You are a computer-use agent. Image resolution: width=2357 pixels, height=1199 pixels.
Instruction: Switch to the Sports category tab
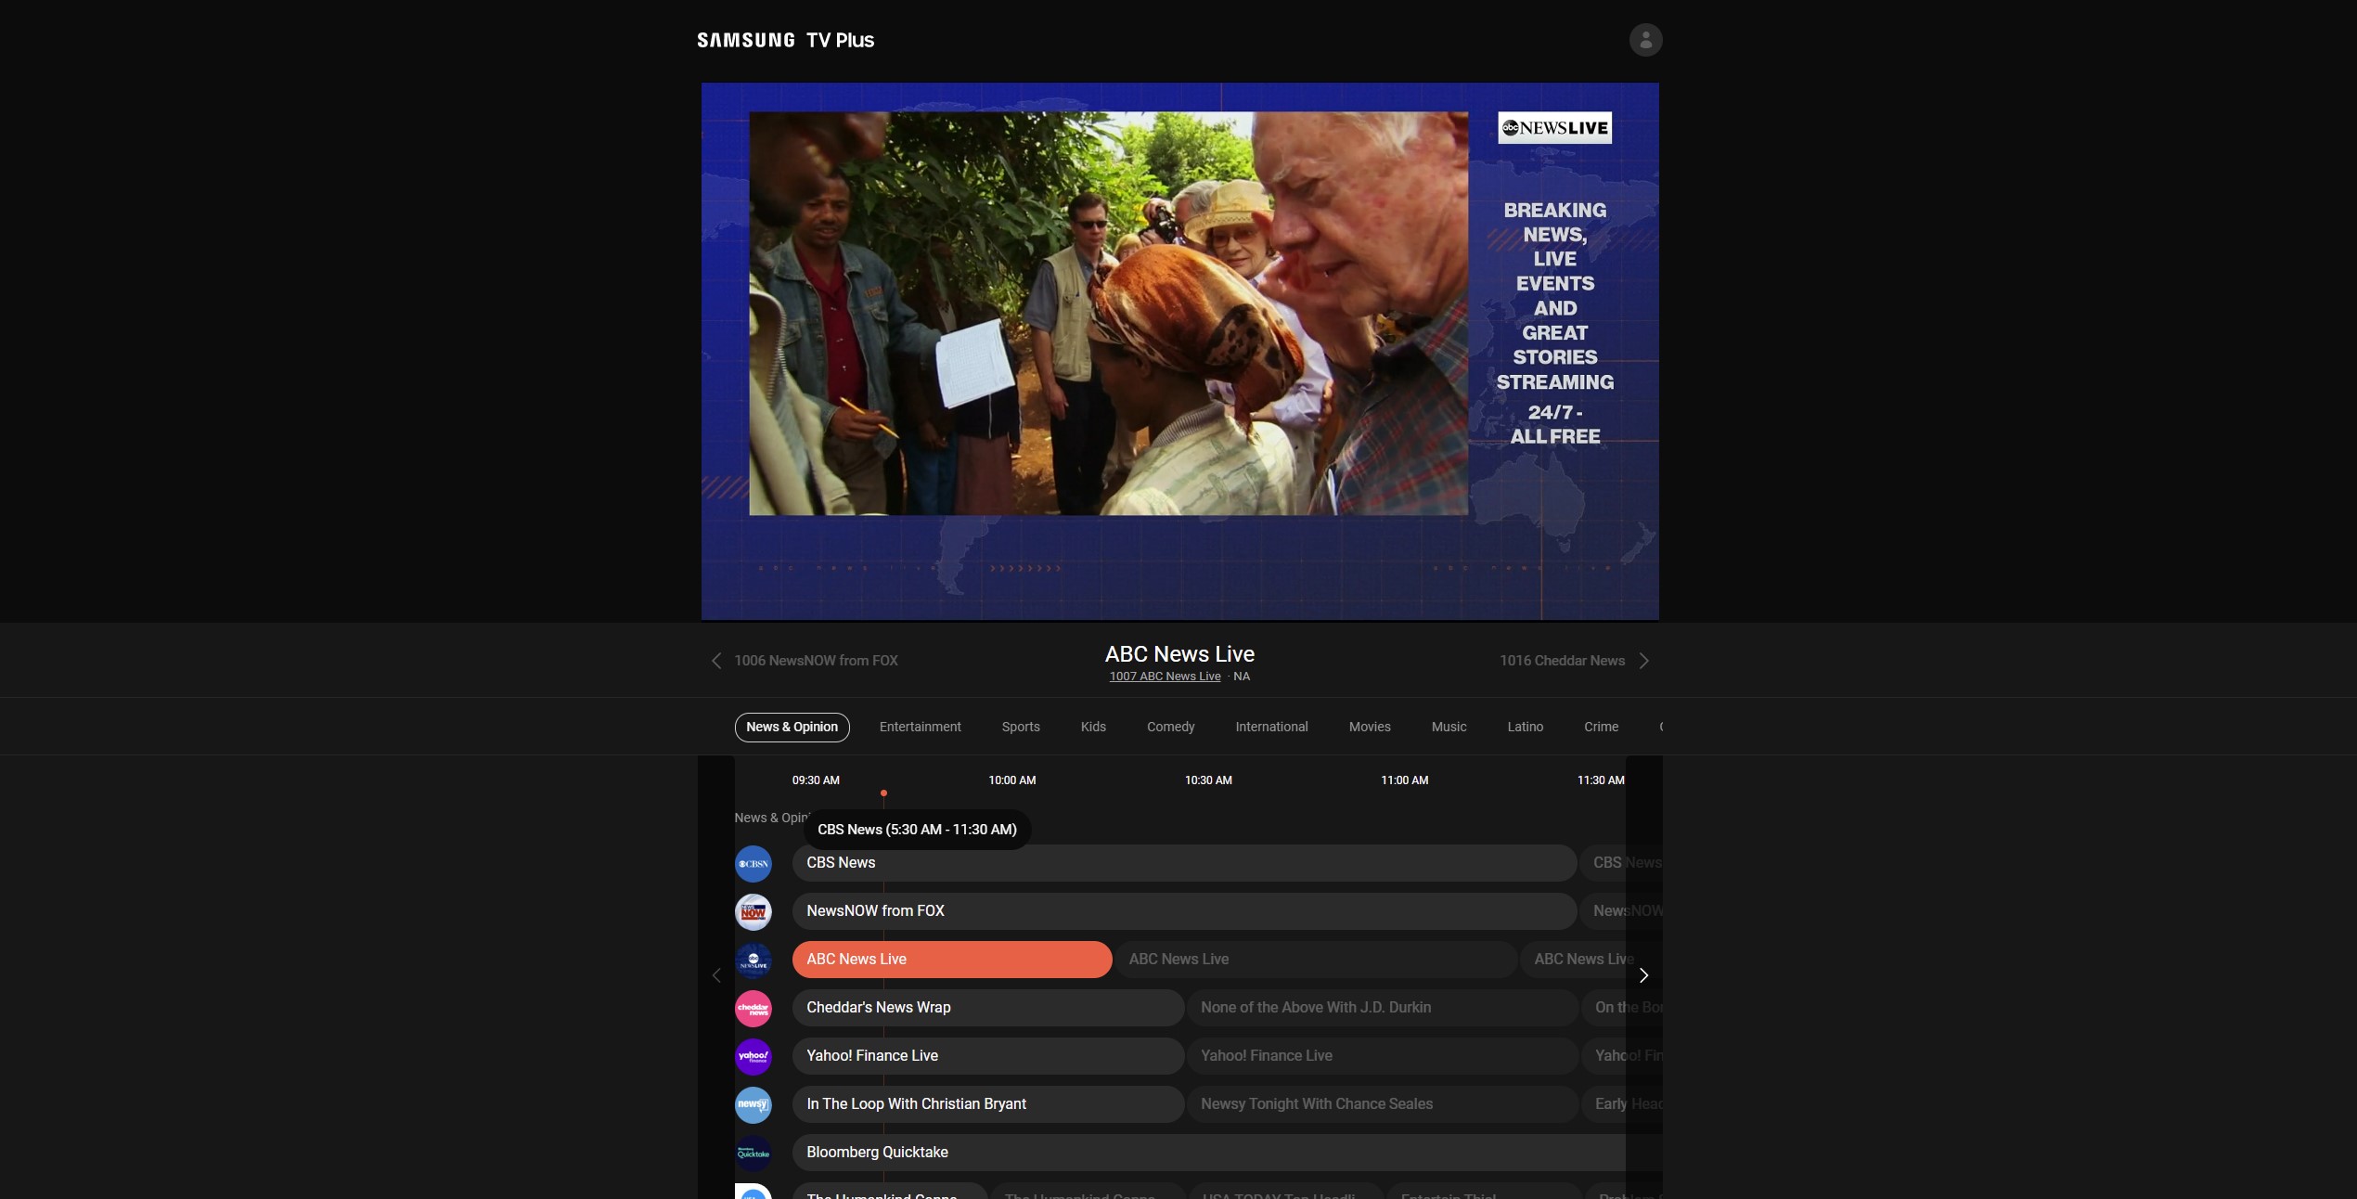coord(1020,727)
